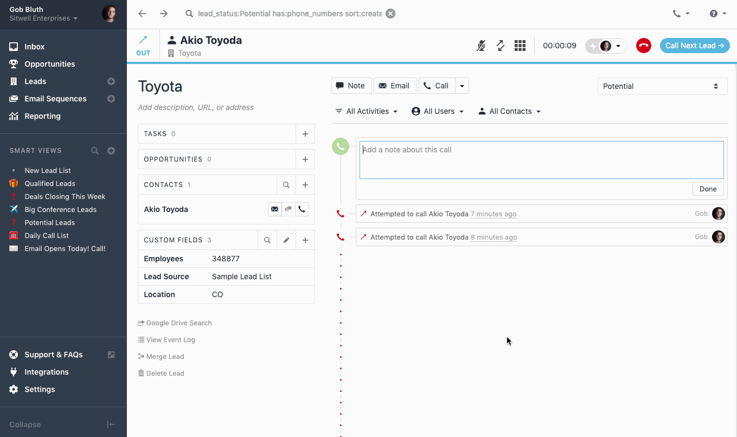Transfer the active call
Screen dimensions: 737x437
pos(501,46)
